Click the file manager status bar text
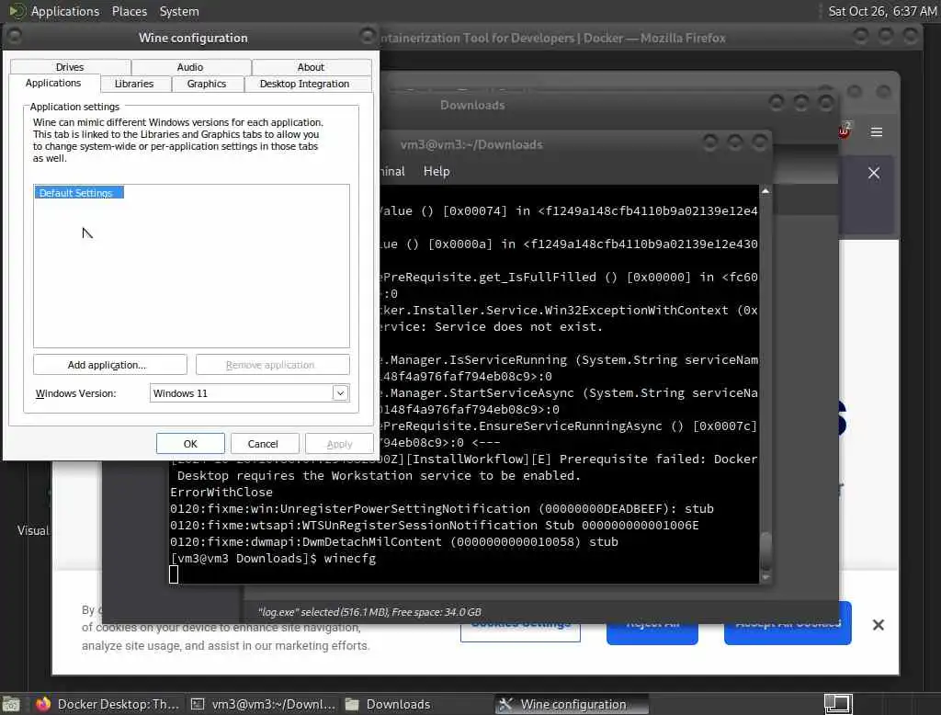Screen dimensions: 941x715 pyautogui.click(x=369, y=612)
